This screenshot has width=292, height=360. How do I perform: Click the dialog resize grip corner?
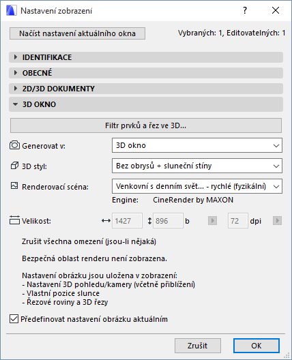coord(287,355)
